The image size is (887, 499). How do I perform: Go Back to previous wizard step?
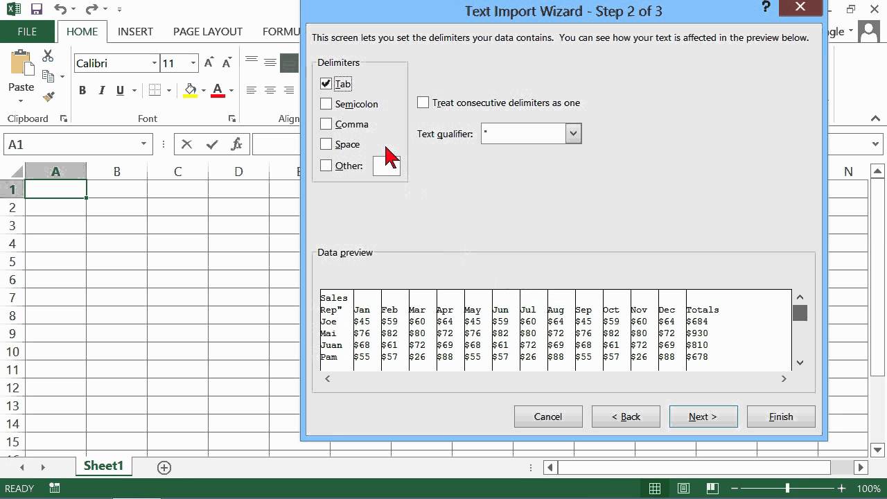626,417
